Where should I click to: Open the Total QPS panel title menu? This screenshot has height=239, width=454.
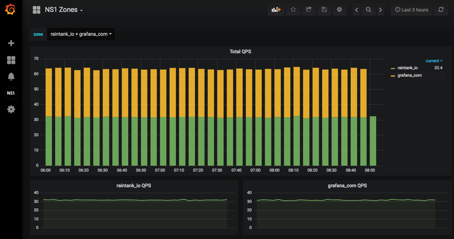click(240, 51)
